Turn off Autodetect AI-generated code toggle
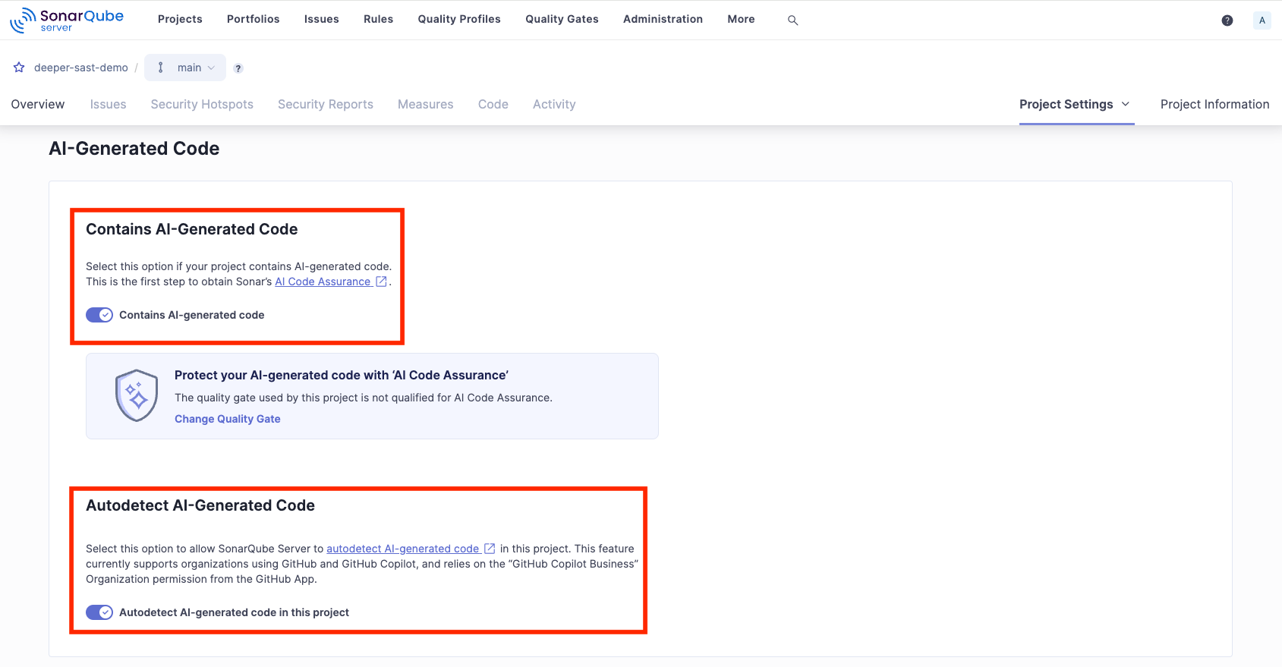Screen dimensions: 1282x667 pos(99,612)
